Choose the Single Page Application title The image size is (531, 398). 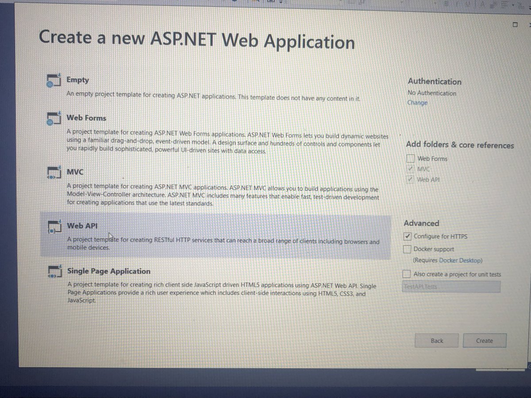click(x=109, y=271)
